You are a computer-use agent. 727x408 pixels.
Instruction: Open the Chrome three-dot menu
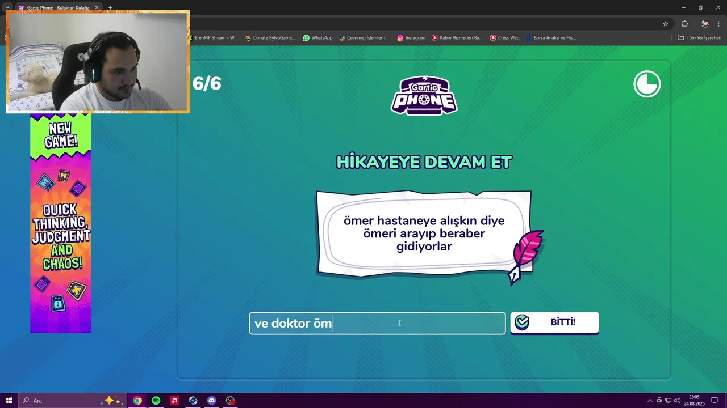(x=719, y=24)
